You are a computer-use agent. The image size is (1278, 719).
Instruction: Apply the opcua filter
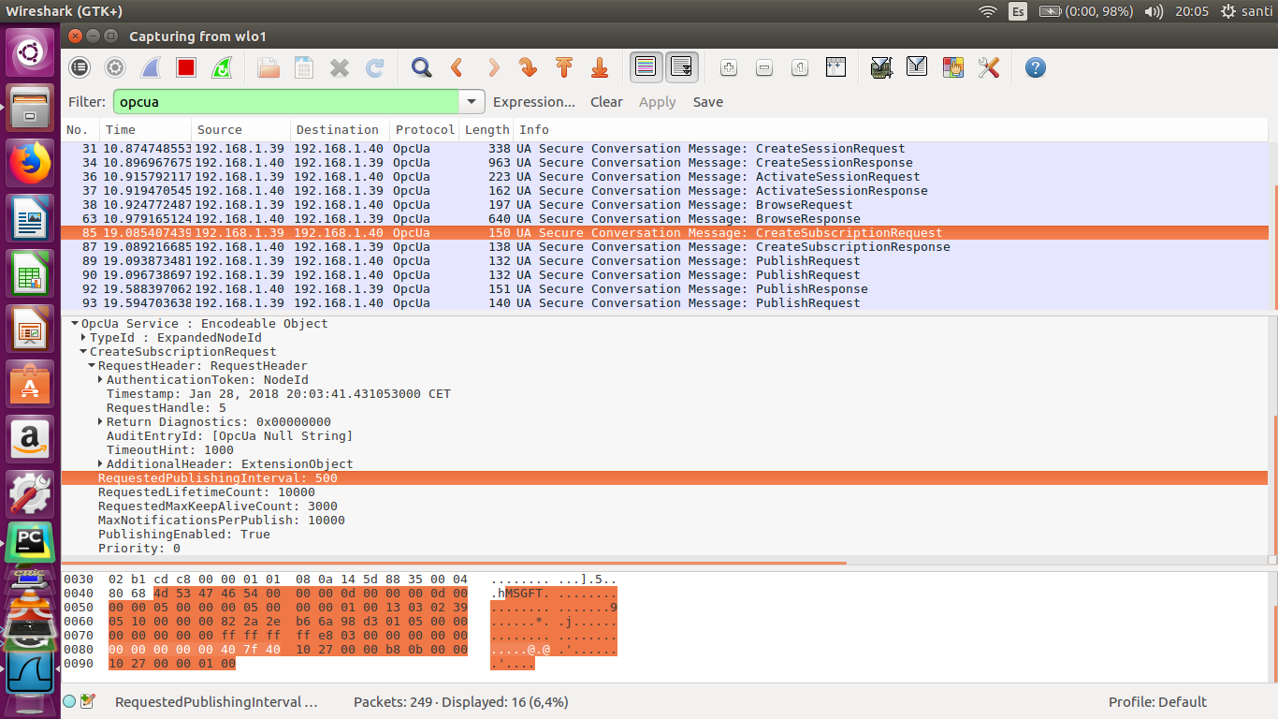657,101
